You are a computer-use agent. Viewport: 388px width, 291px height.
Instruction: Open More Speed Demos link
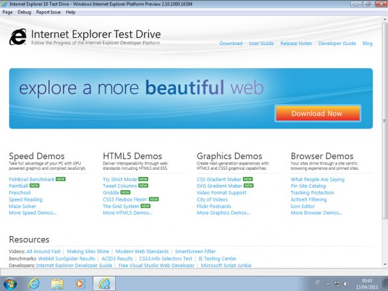(32, 213)
